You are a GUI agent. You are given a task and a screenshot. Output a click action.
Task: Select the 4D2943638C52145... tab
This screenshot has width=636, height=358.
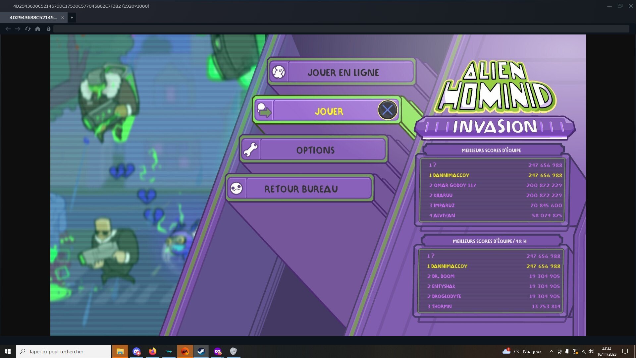pyautogui.click(x=33, y=18)
